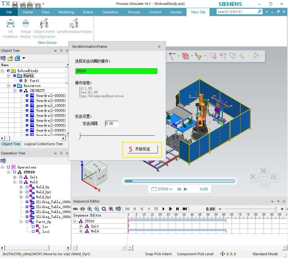Click the link chain icon in Sequence Editor
Viewport: 288px width, 258px height.
point(75,209)
